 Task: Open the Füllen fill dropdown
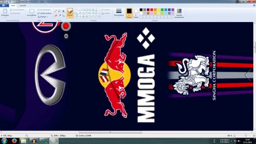pos(106,13)
